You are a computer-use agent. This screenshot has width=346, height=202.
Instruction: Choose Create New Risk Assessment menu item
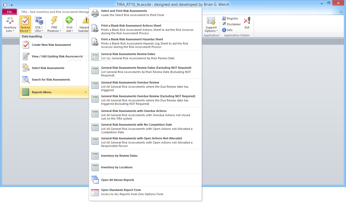54,45
